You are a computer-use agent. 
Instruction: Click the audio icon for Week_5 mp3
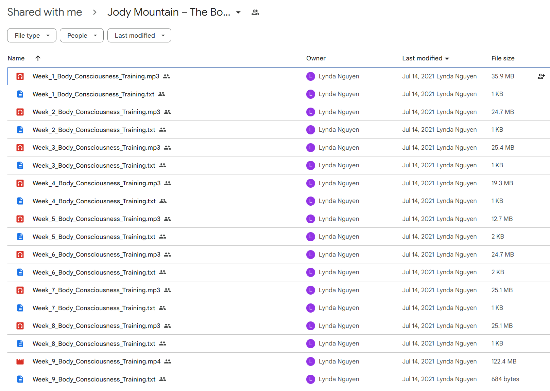[20, 219]
